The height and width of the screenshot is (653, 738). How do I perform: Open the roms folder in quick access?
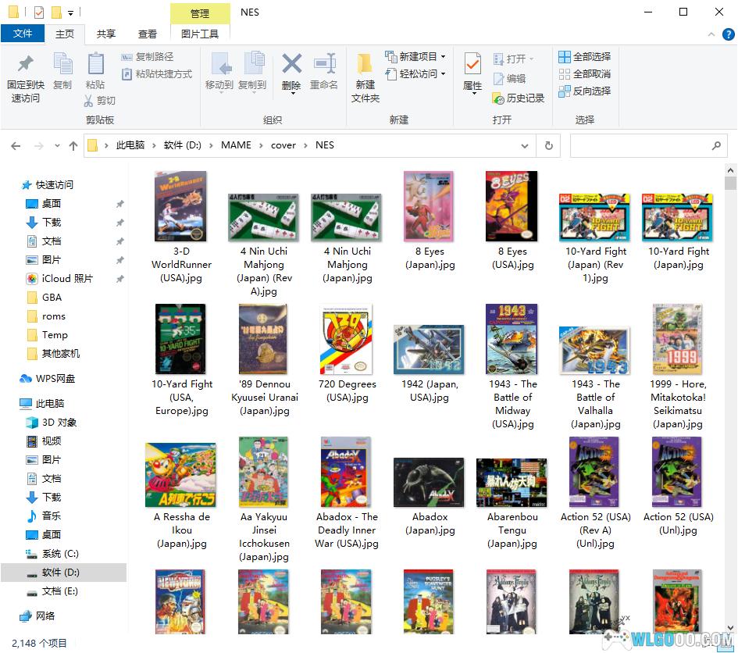point(54,316)
